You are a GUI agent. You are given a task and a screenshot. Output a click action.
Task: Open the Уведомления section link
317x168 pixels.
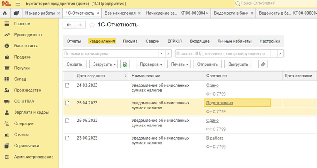click(102, 41)
